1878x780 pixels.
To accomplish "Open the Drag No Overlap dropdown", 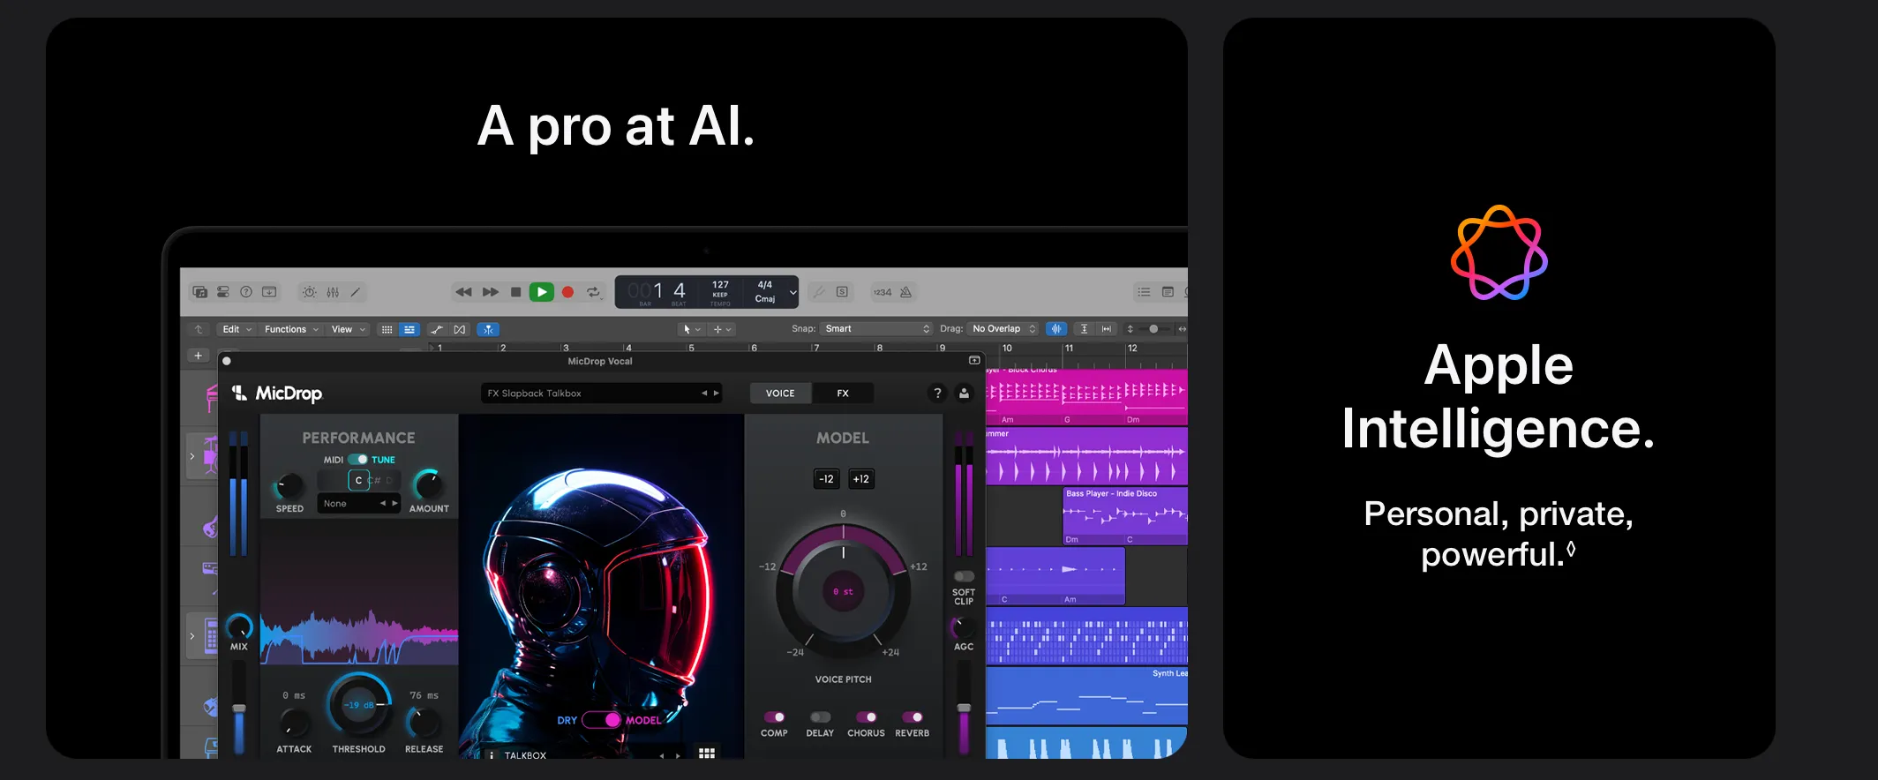I will pyautogui.click(x=1003, y=329).
